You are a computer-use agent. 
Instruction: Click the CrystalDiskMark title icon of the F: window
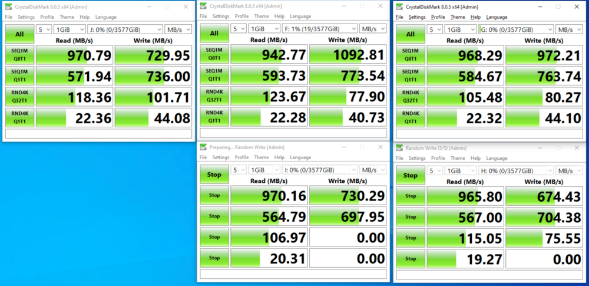pos(203,6)
